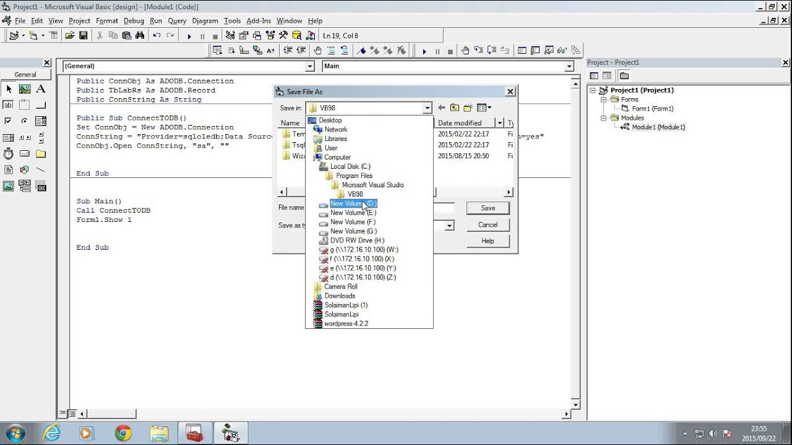Open the Save as type dropdown
The height and width of the screenshot is (445, 792).
[x=450, y=226]
